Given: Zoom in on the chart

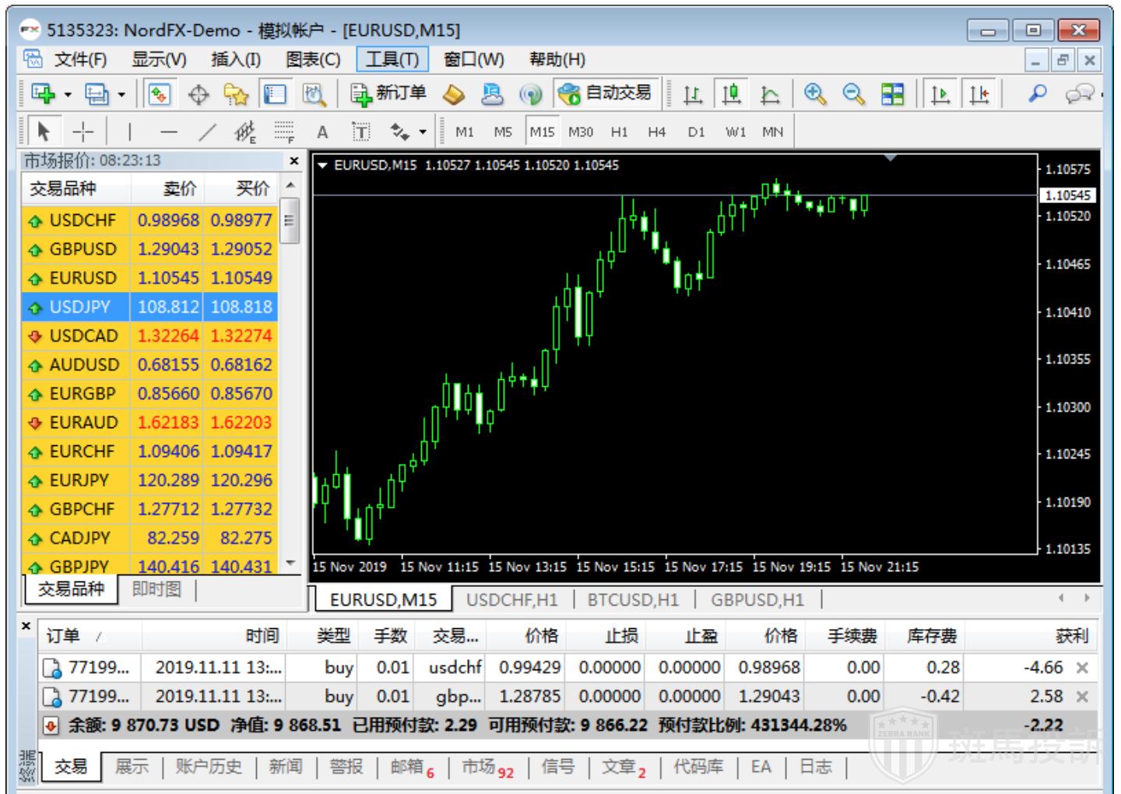Looking at the screenshot, I should point(815,94).
